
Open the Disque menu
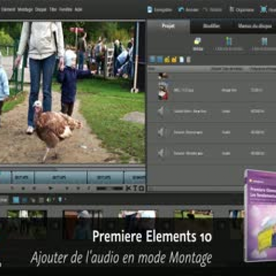pyautogui.click(x=40, y=9)
